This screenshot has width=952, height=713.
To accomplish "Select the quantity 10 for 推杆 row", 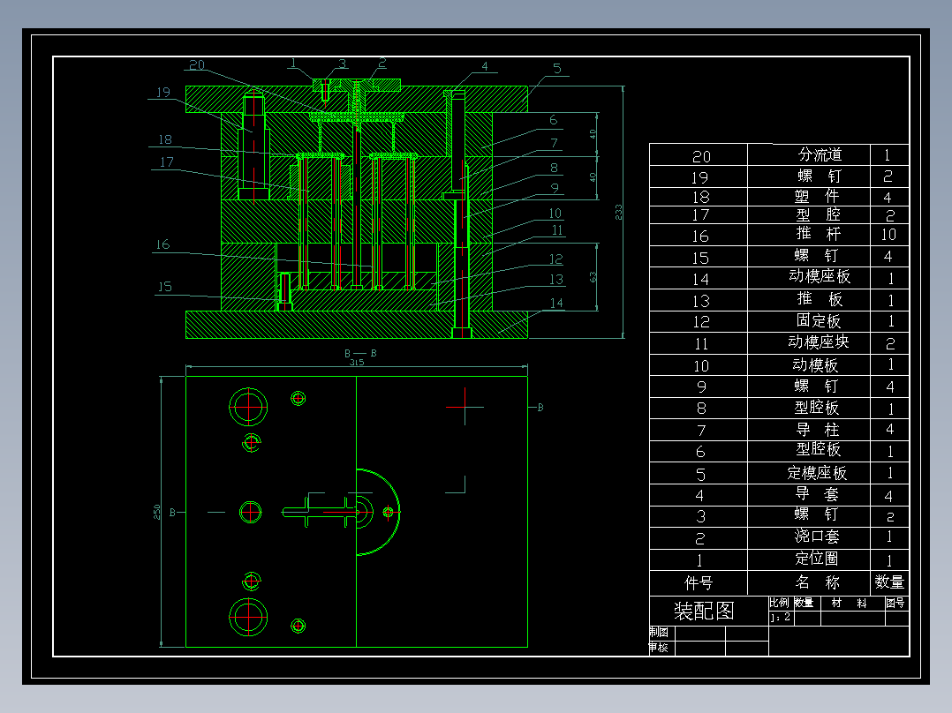I will click(x=888, y=234).
